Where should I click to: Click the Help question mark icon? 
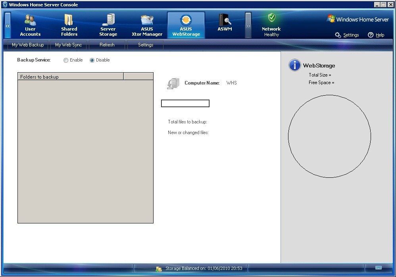[x=371, y=35]
